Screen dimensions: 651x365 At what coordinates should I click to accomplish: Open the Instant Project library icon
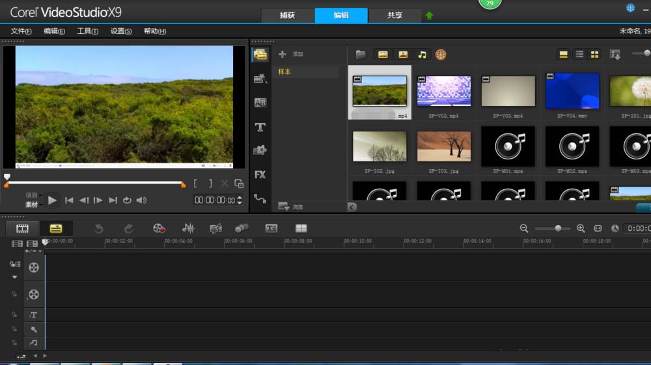[x=260, y=79]
